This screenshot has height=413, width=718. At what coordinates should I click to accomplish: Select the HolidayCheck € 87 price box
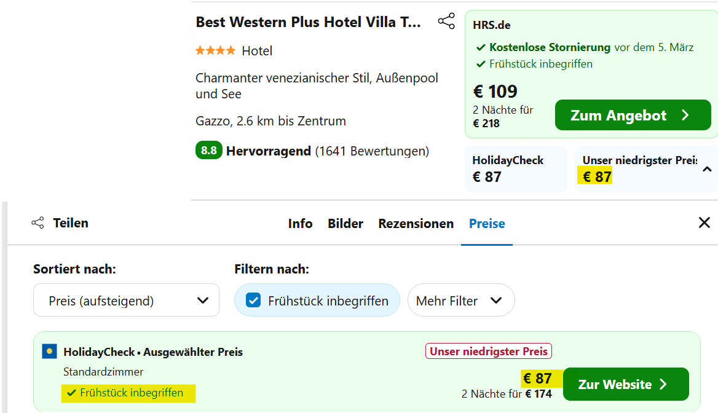(516, 169)
